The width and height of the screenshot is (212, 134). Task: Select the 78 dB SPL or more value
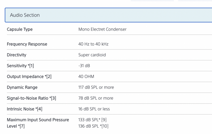pyautogui.click(x=96, y=98)
